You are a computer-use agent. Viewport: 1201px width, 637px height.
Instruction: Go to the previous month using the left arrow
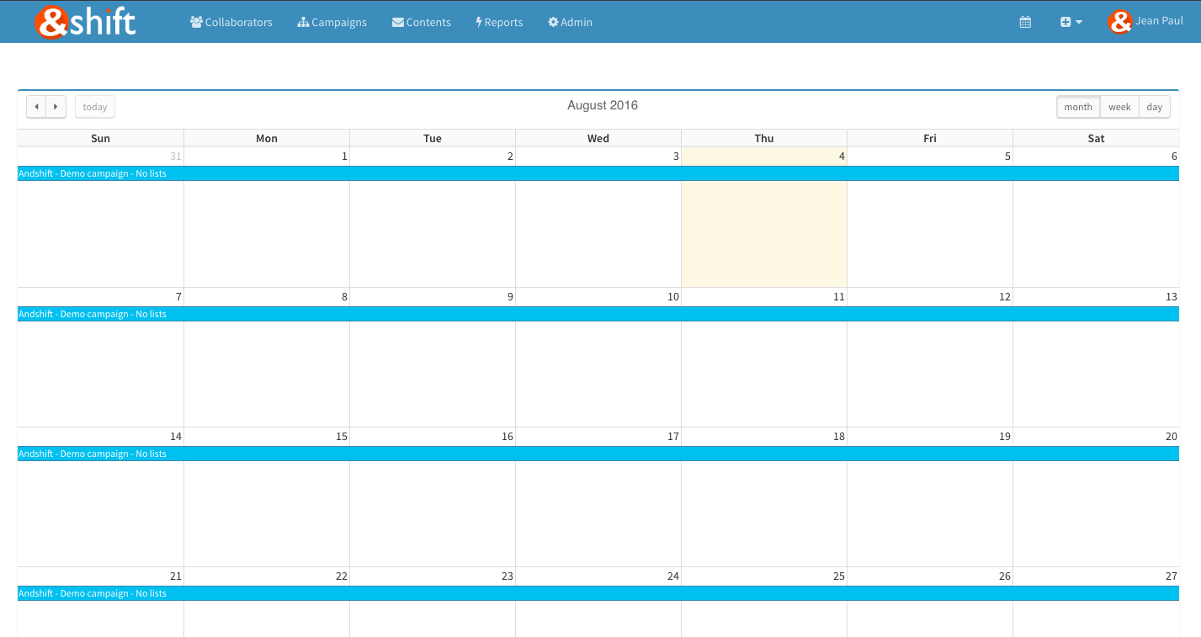[36, 107]
